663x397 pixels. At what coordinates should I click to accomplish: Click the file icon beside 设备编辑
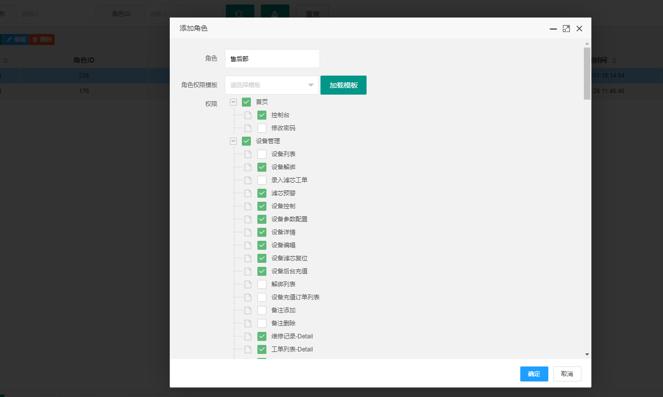[x=248, y=245]
